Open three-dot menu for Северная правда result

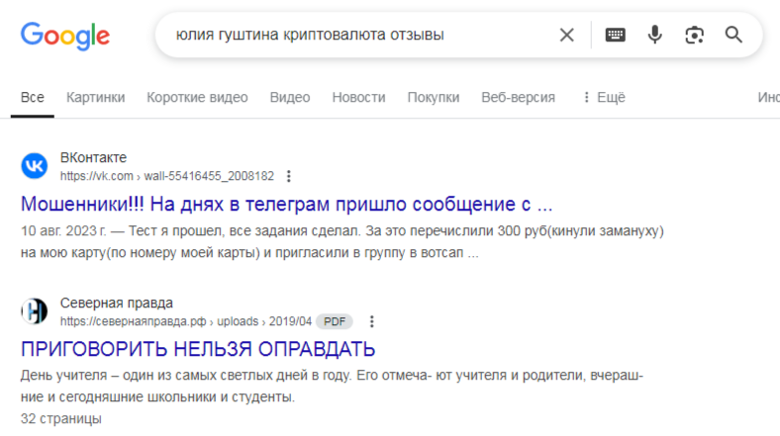click(x=371, y=321)
